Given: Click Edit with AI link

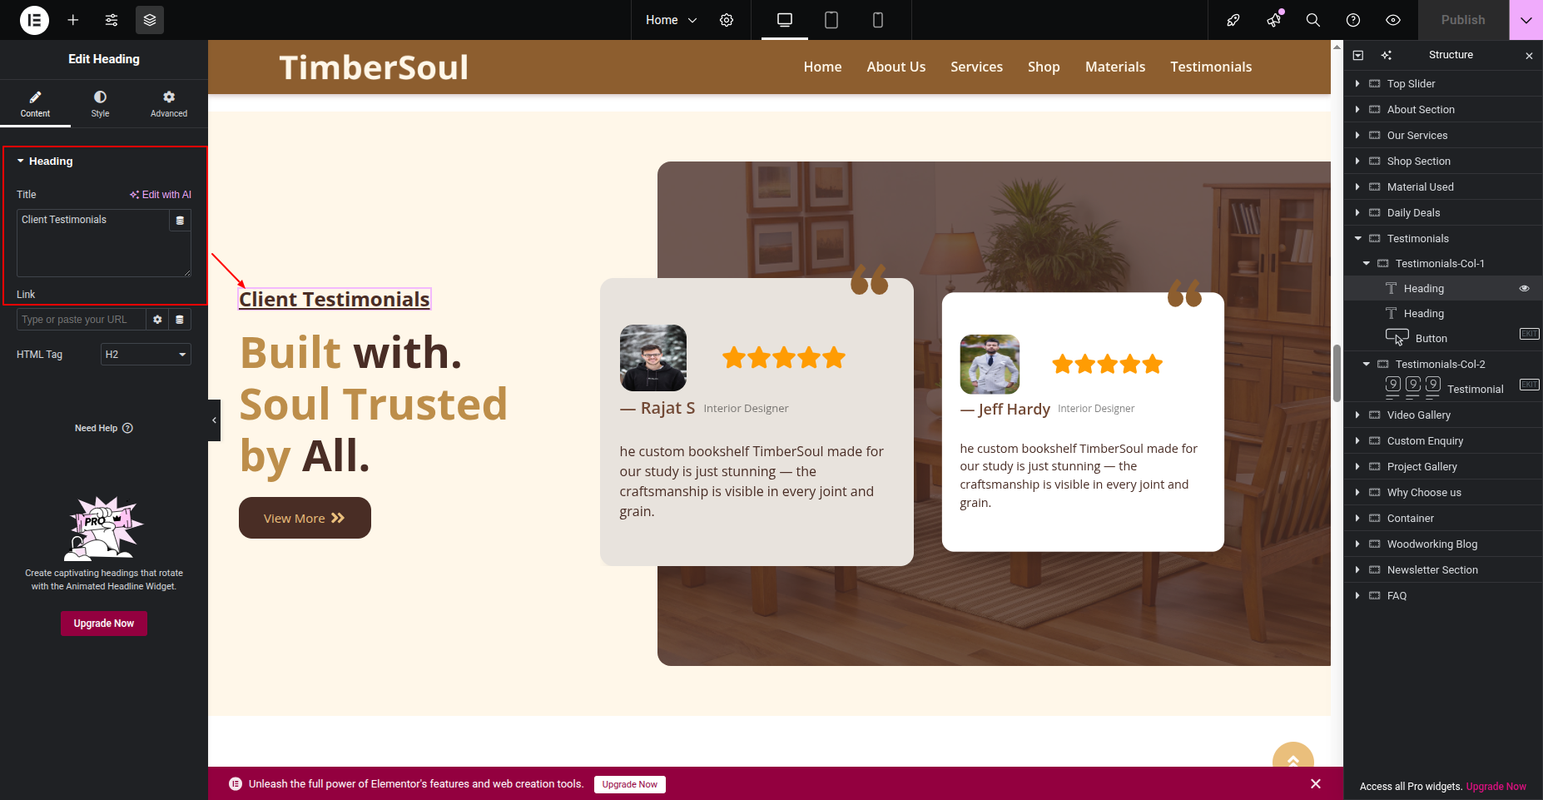Looking at the screenshot, I should [x=160, y=195].
